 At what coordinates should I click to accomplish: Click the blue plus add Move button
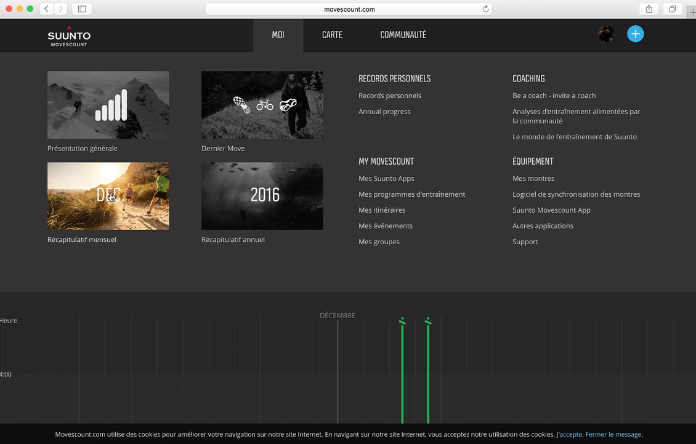tap(635, 34)
